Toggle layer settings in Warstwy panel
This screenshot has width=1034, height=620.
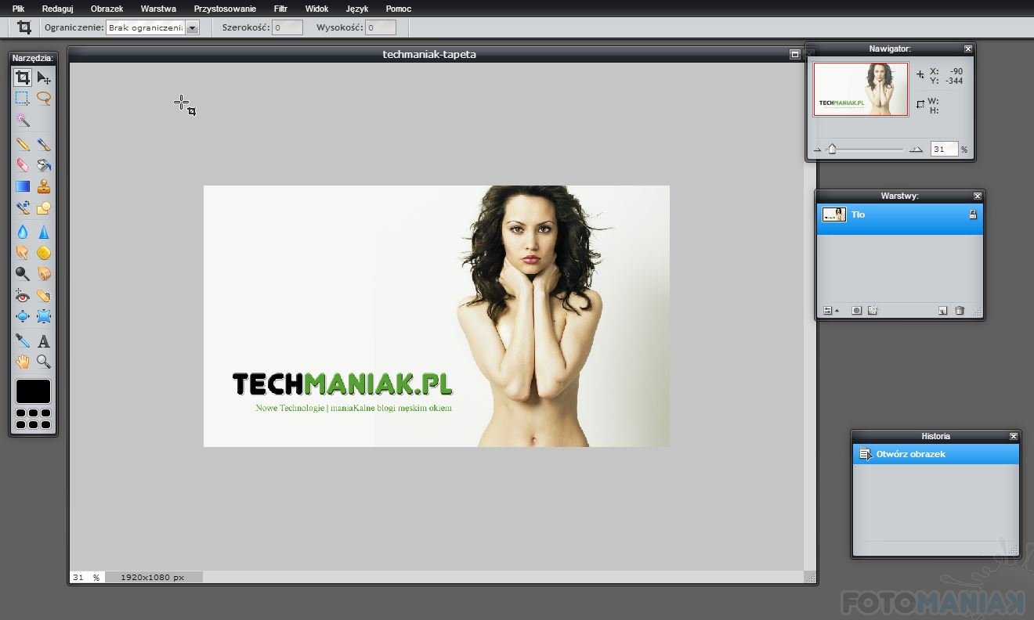tap(828, 311)
